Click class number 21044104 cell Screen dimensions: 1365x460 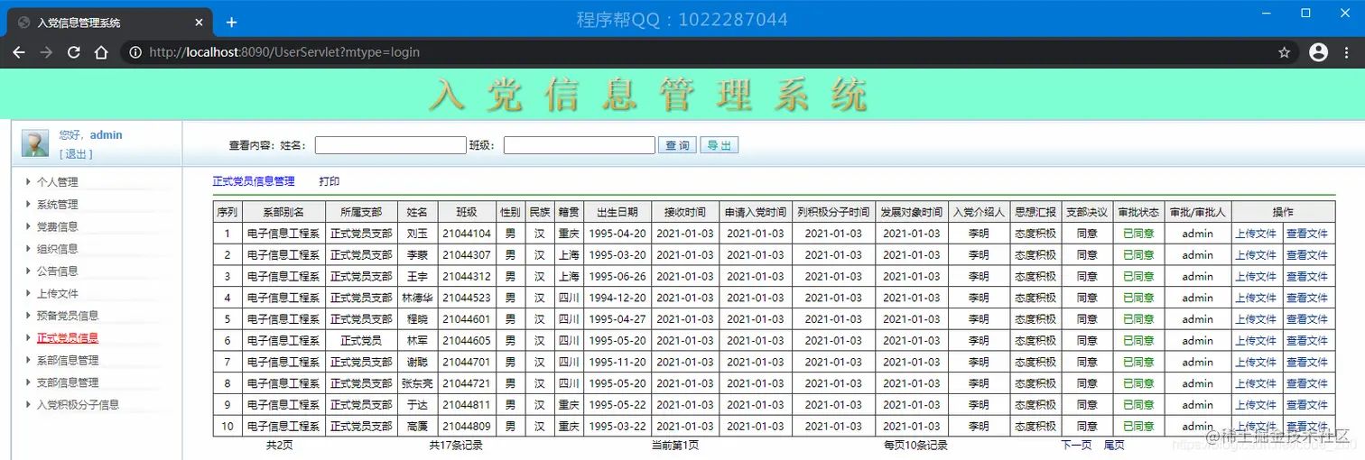point(467,234)
